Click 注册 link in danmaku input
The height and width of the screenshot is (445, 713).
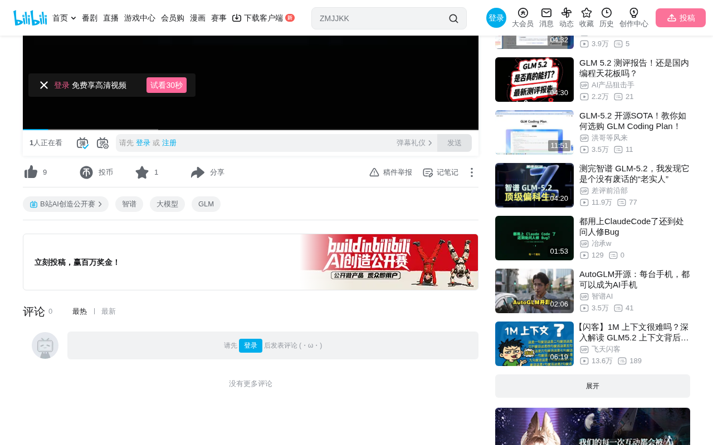[169, 143]
